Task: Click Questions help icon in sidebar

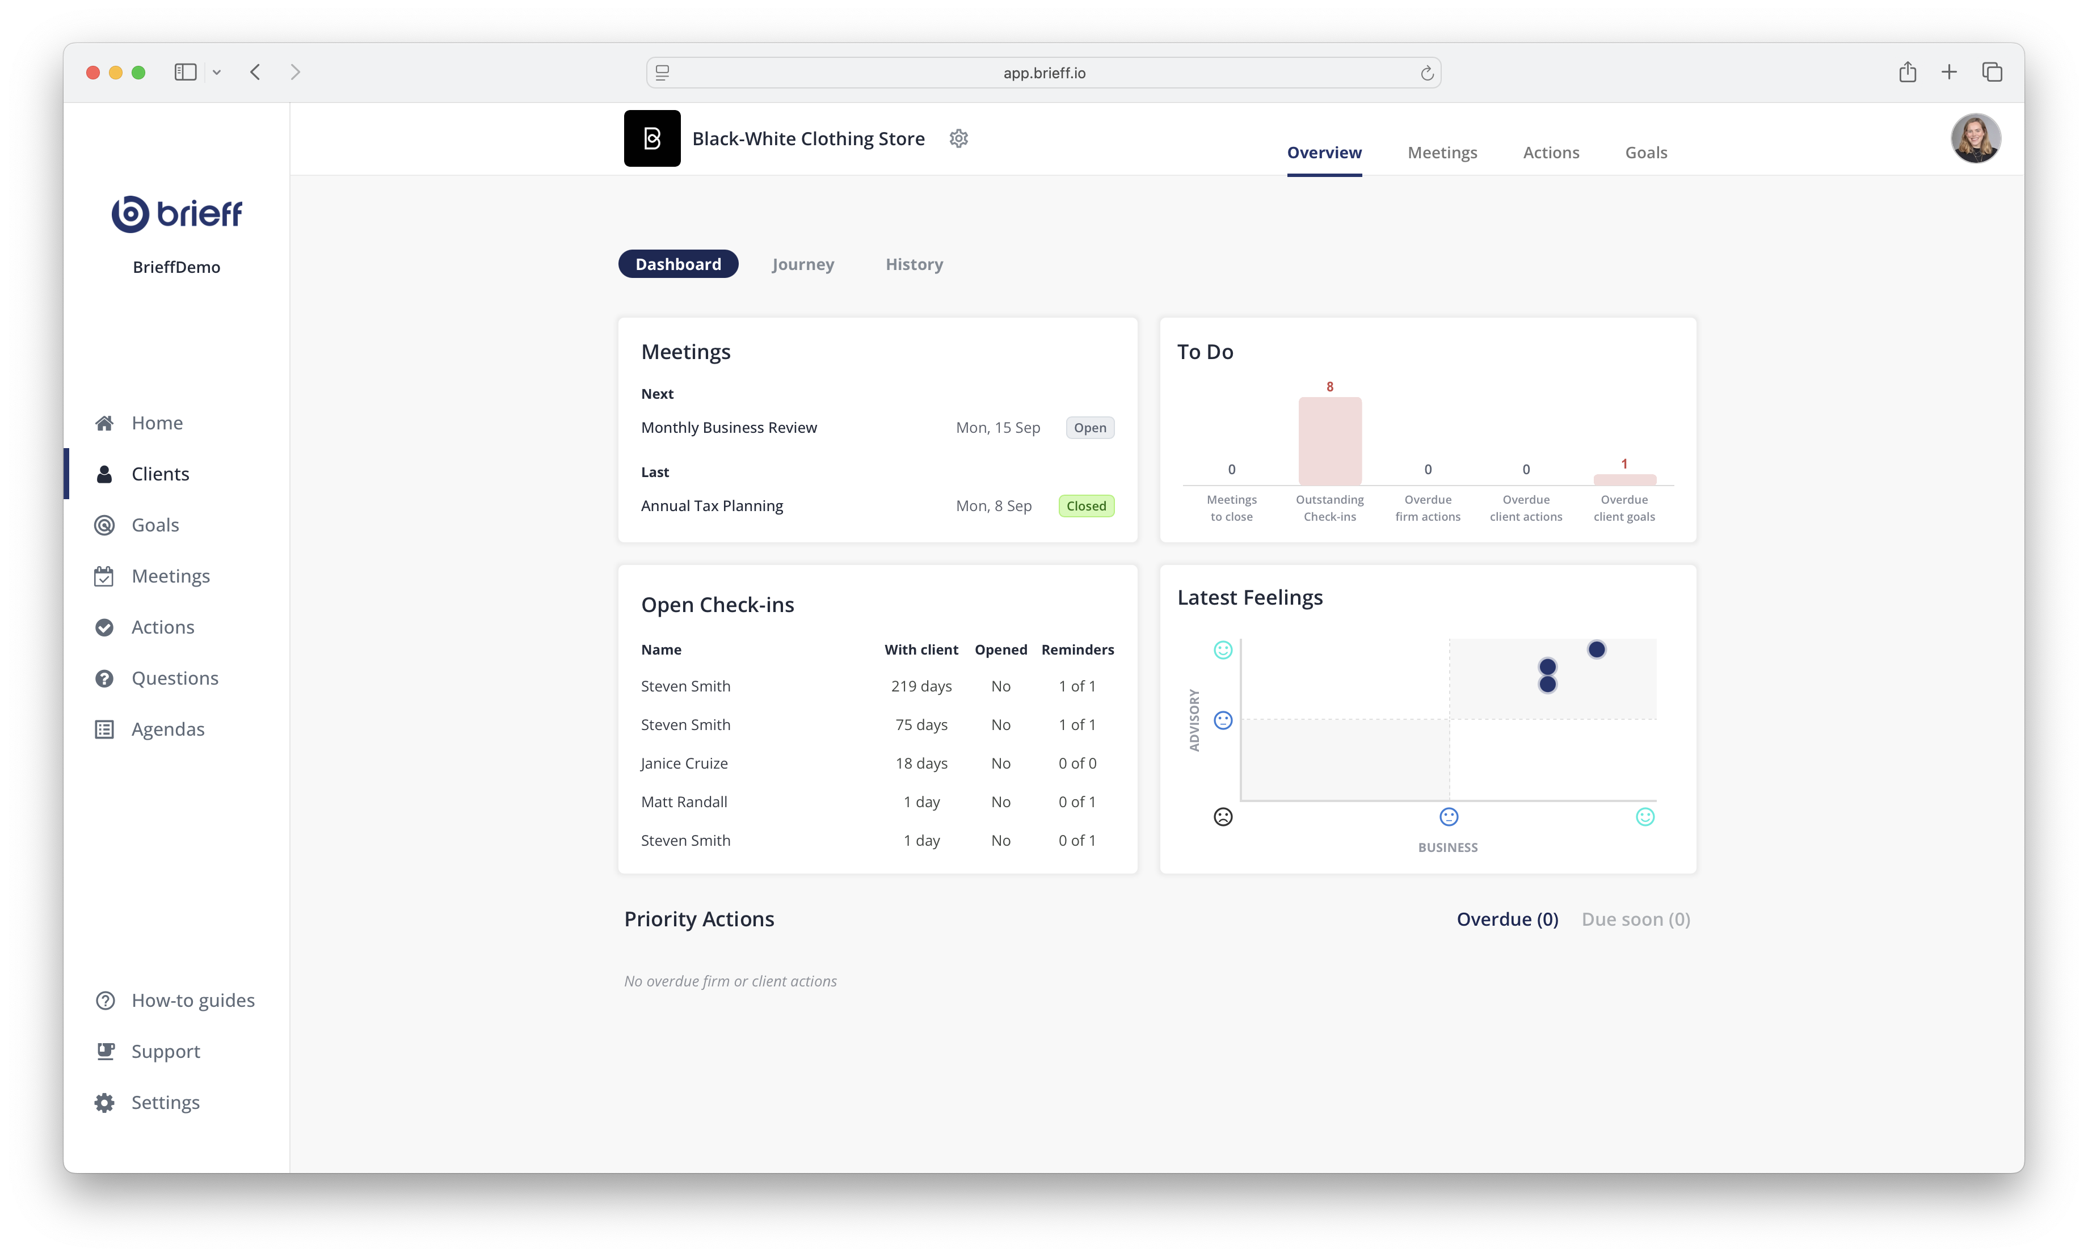Action: tap(104, 678)
